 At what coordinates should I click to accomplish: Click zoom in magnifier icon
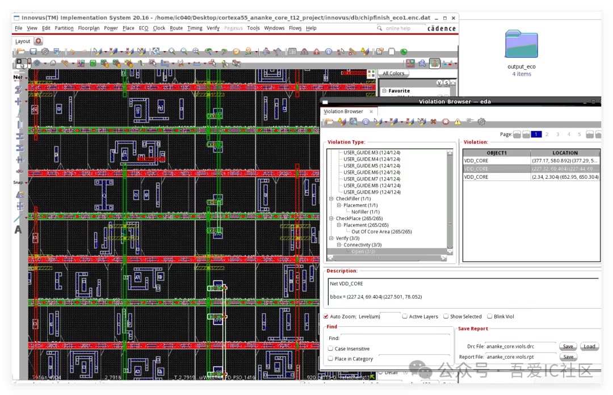coord(172,51)
